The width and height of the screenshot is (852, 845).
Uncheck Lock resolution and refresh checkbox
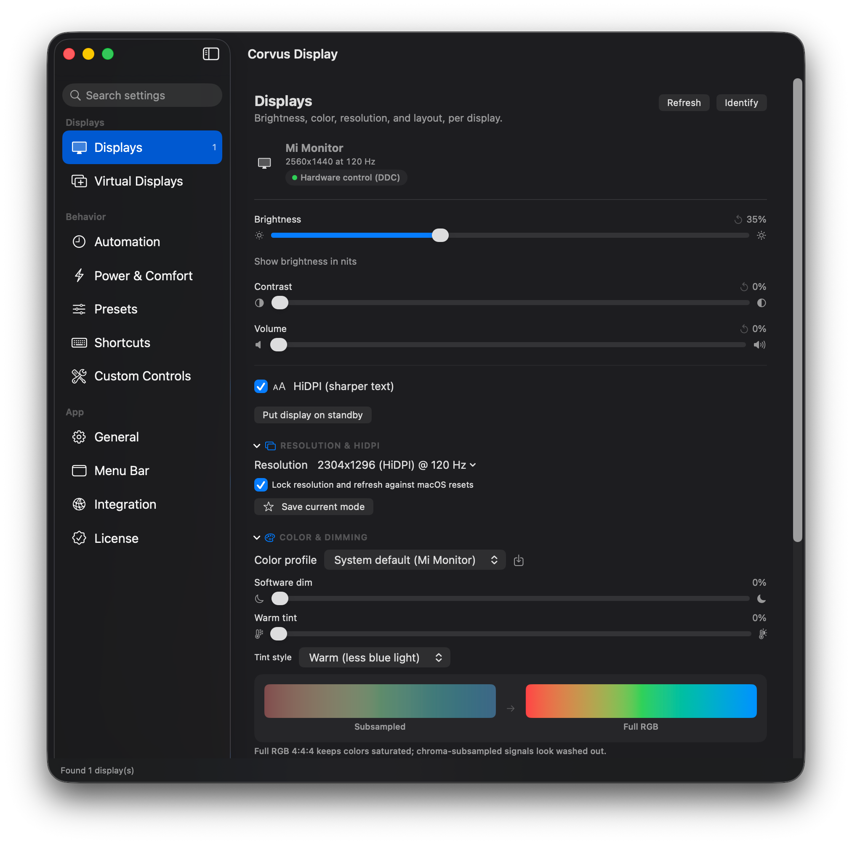click(x=261, y=485)
